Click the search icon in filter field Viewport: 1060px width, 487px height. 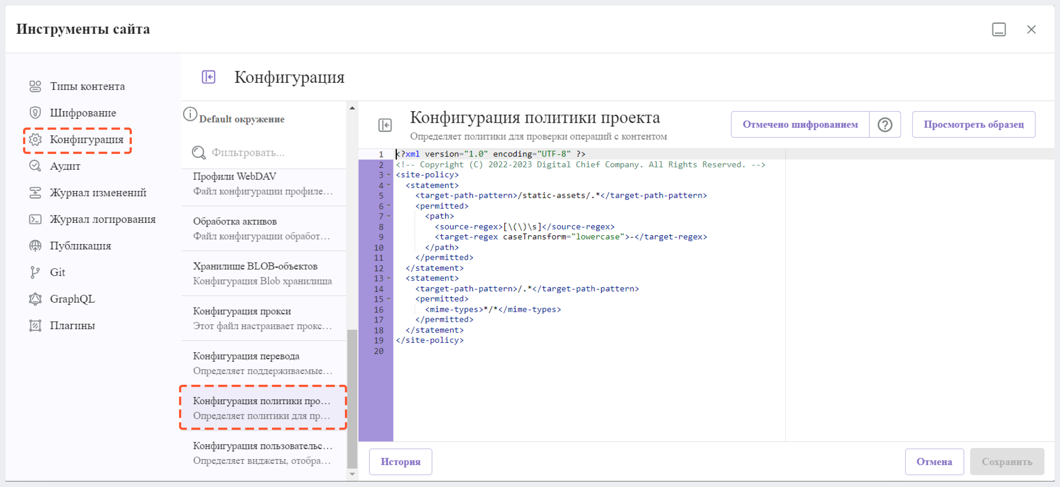(x=199, y=153)
